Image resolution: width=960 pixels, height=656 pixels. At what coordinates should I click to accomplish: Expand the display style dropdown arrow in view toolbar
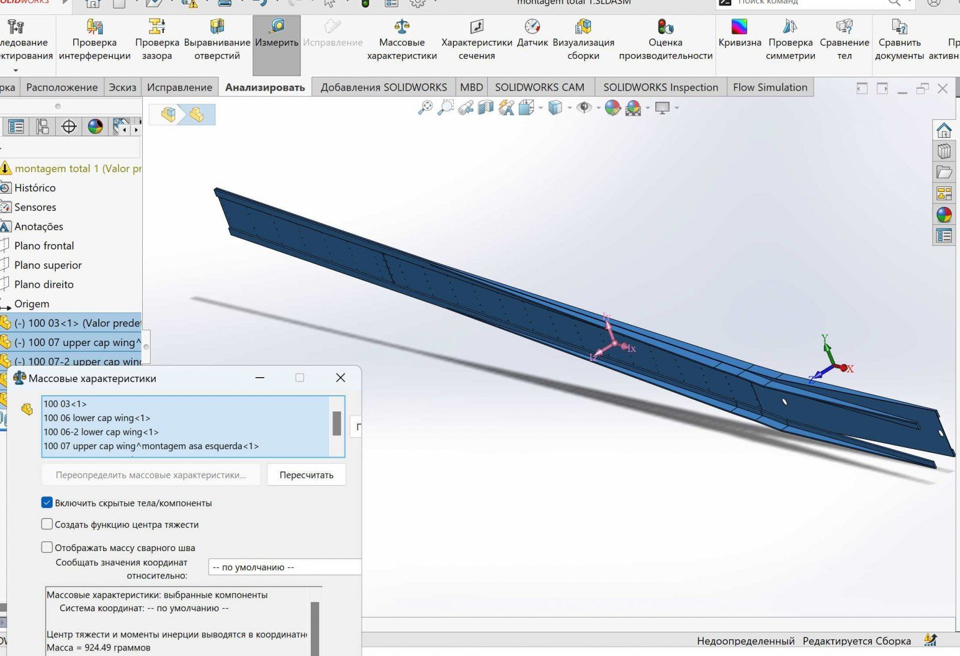click(568, 108)
